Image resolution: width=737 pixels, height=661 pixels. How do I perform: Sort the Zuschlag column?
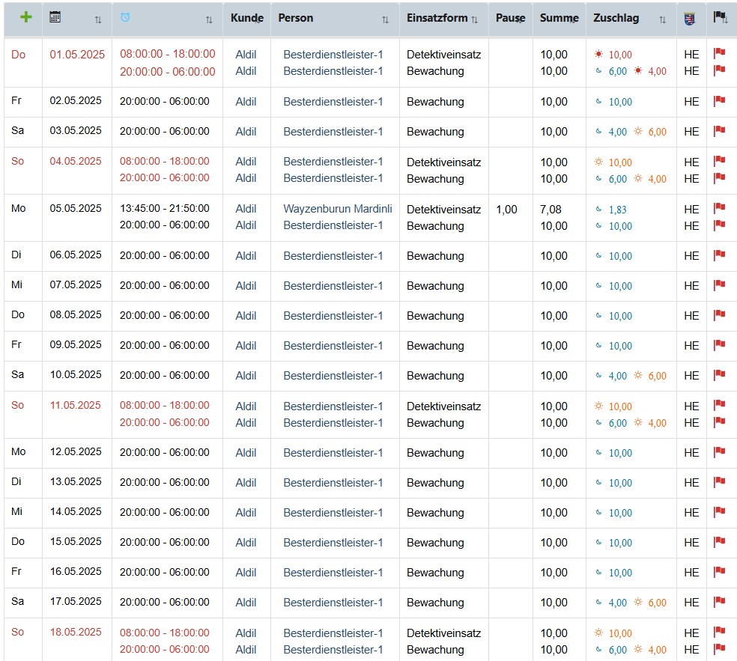(x=662, y=19)
